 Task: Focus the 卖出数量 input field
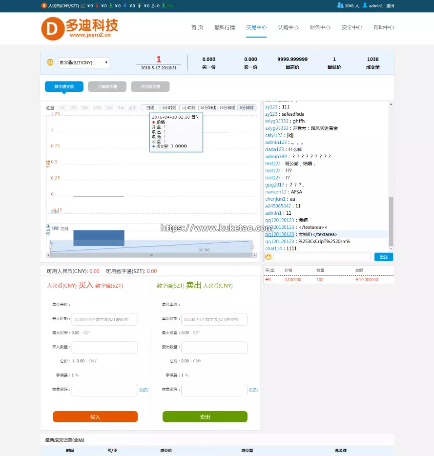point(214,348)
